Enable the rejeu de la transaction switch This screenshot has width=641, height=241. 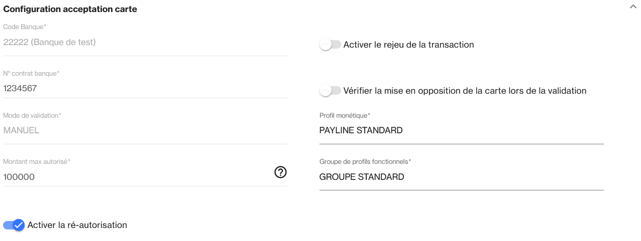(x=330, y=45)
